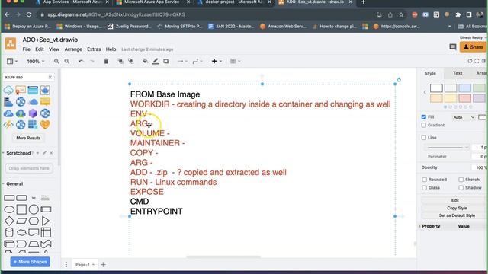Open the pages options dots menu
This screenshot has height=274, width=488.
[x=66, y=264]
